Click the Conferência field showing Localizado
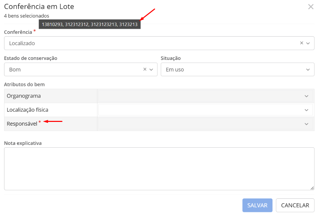 149,43
